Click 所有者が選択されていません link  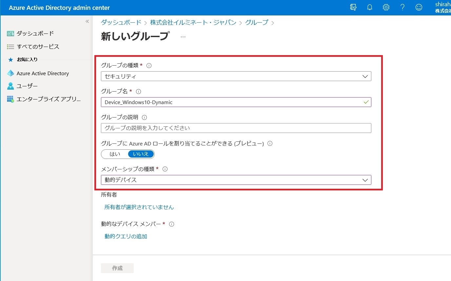tap(139, 207)
